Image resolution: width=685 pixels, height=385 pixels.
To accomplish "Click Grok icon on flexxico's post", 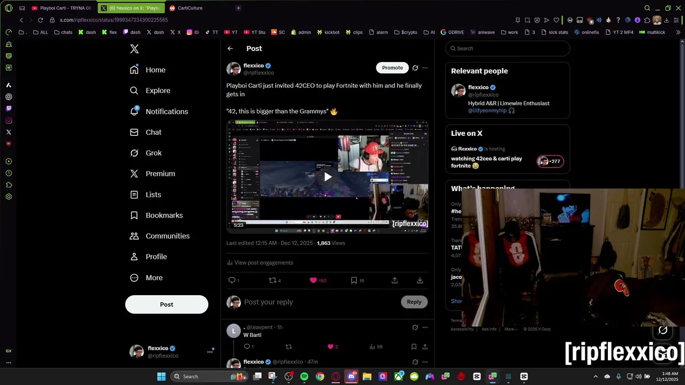I will 415,68.
